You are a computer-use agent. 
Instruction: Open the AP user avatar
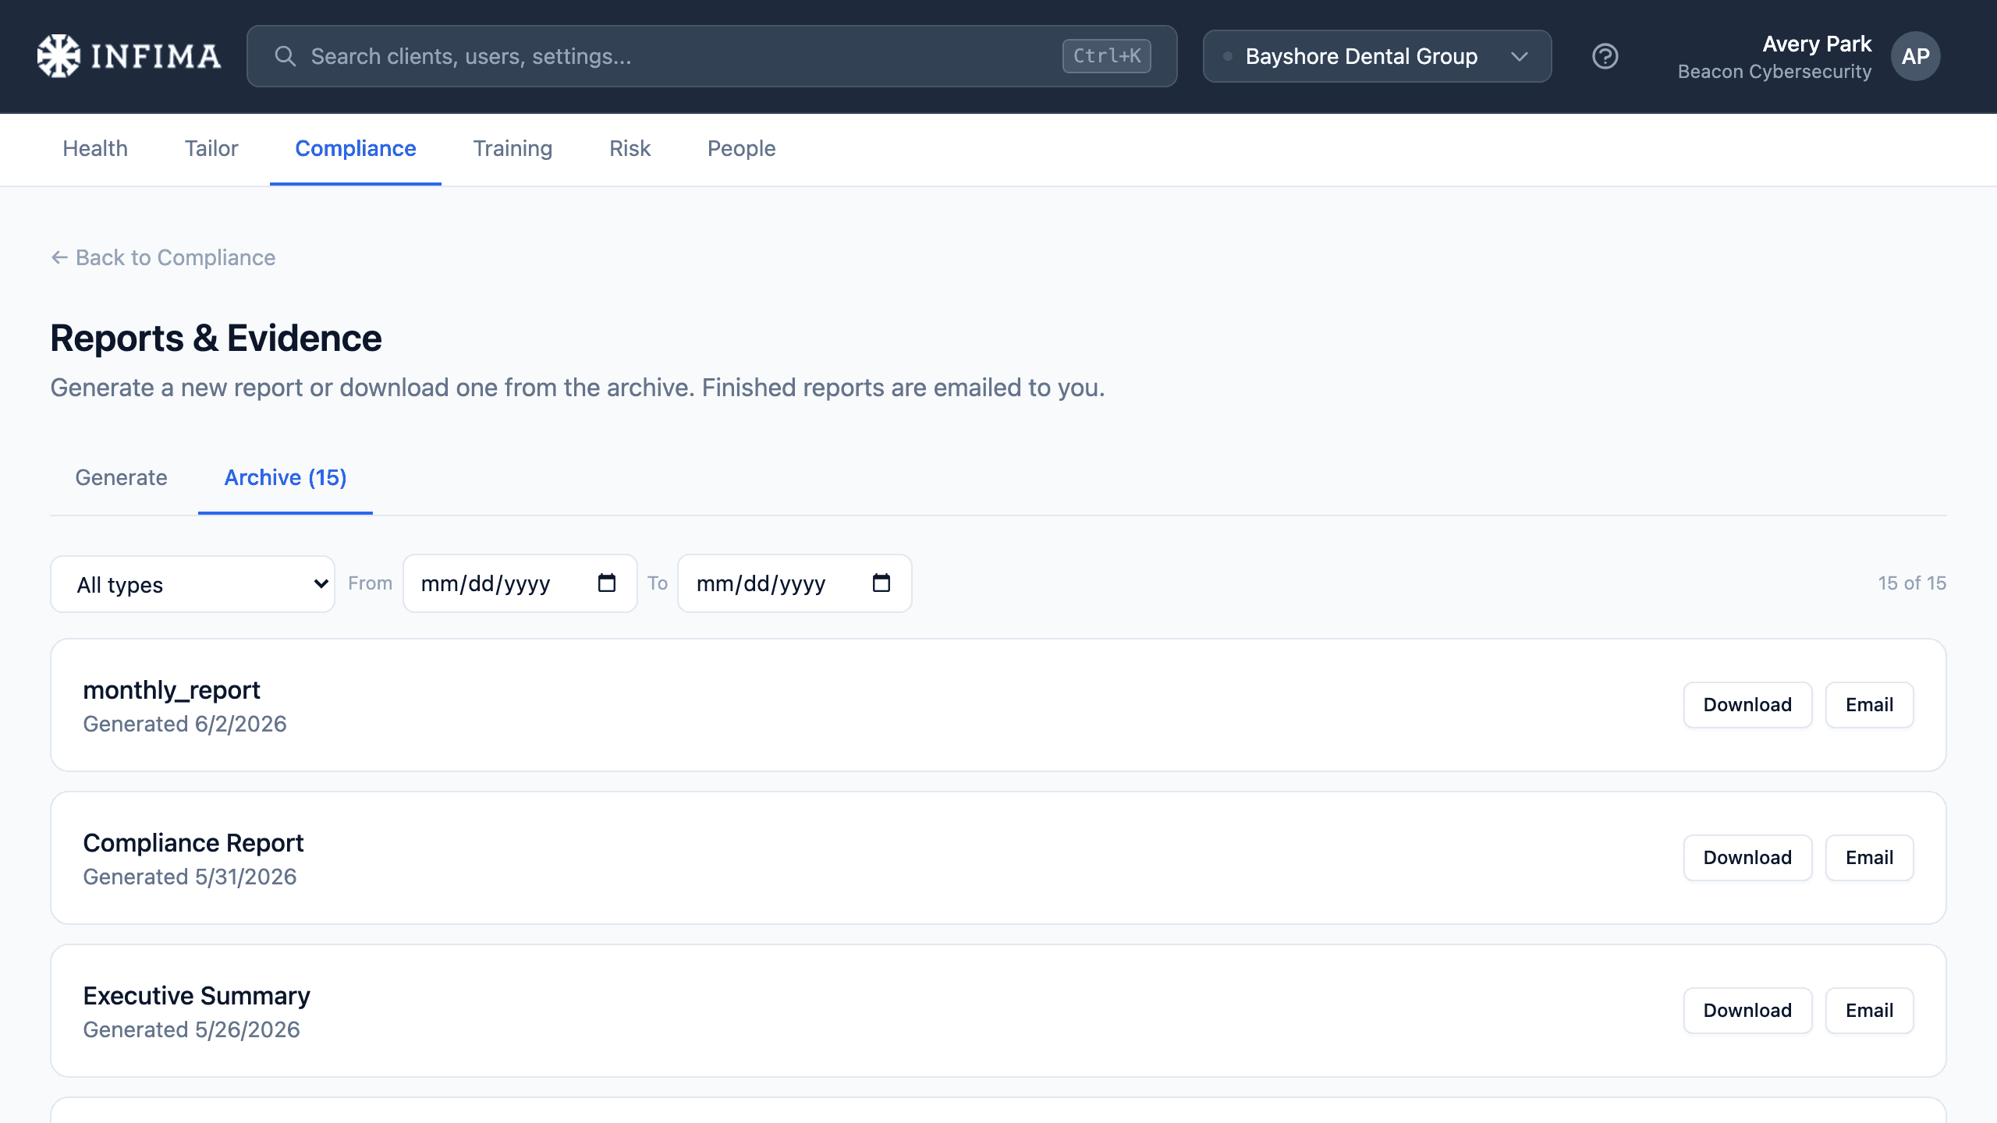click(1915, 56)
